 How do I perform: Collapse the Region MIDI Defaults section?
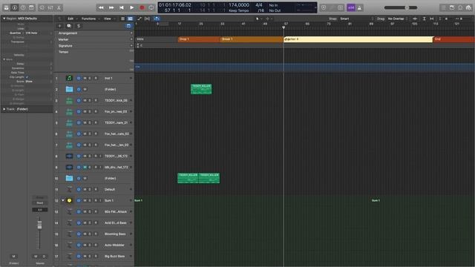(x=4, y=19)
